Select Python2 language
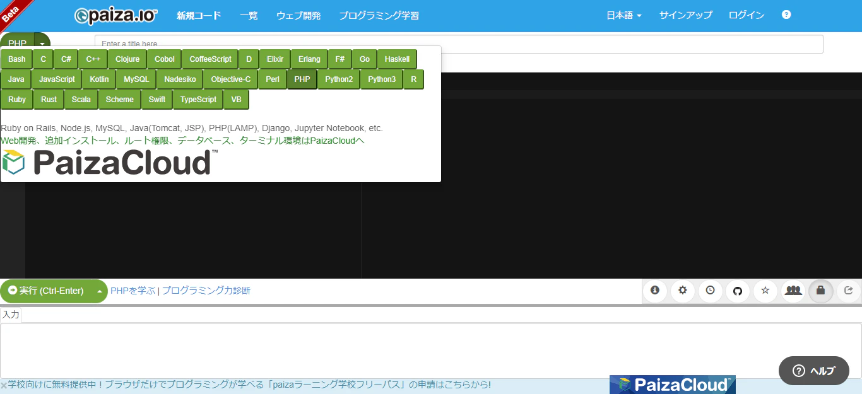862x394 pixels. tap(339, 79)
